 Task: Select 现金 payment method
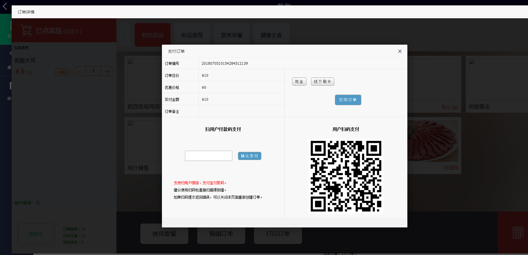[299, 82]
